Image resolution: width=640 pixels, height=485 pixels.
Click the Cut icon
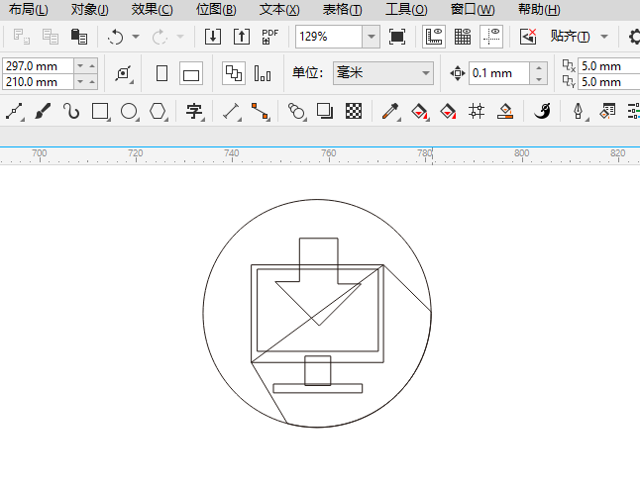coord(21,37)
